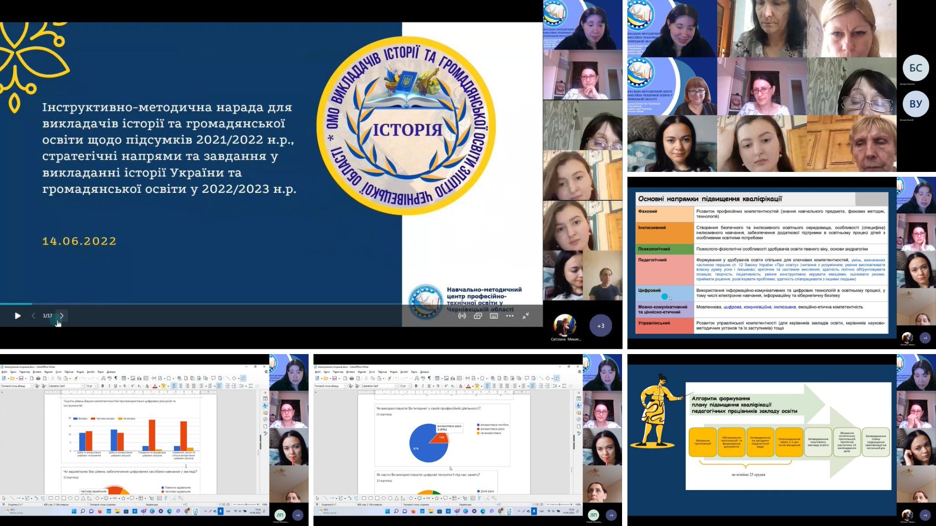Open the 12 pt font size dropdown in the left Writer

[96, 386]
